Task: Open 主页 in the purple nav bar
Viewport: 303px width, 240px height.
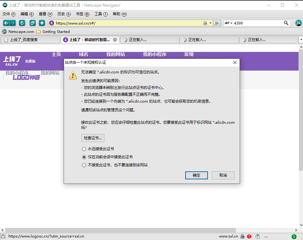Action: click(x=56, y=54)
